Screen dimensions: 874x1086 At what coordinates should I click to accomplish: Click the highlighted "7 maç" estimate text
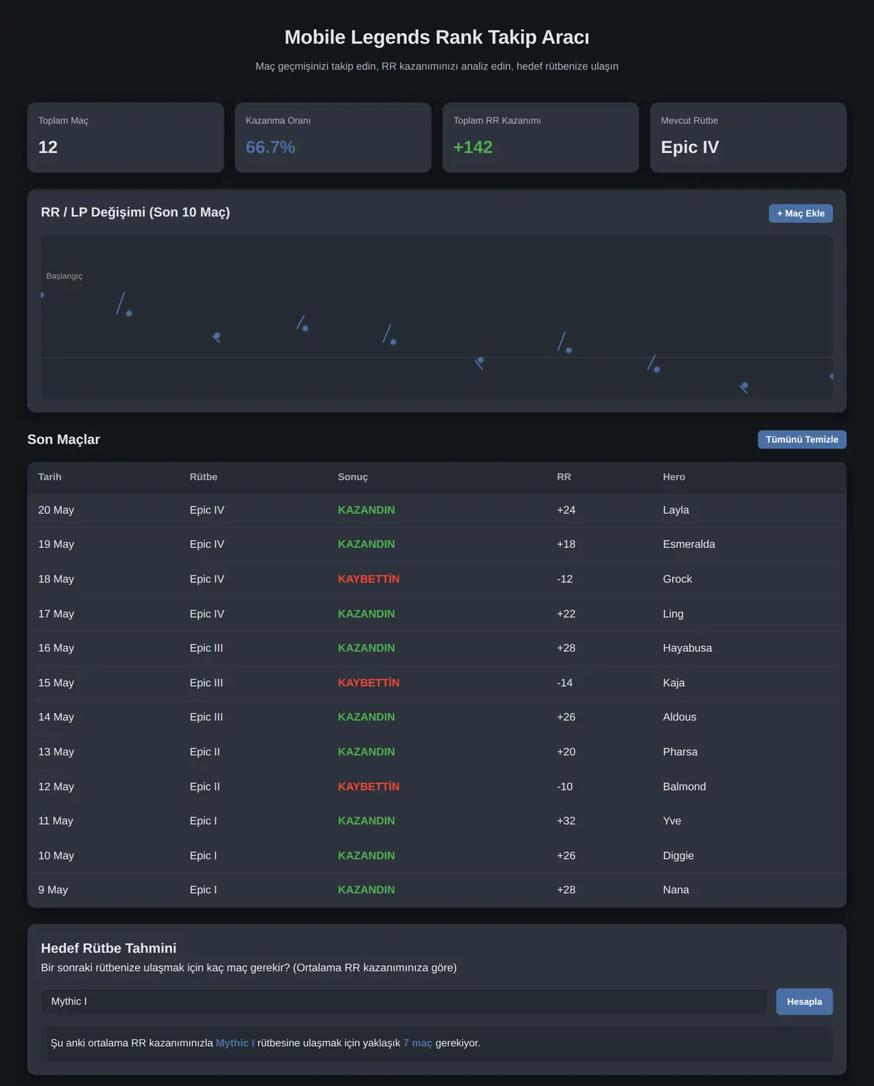click(418, 1043)
